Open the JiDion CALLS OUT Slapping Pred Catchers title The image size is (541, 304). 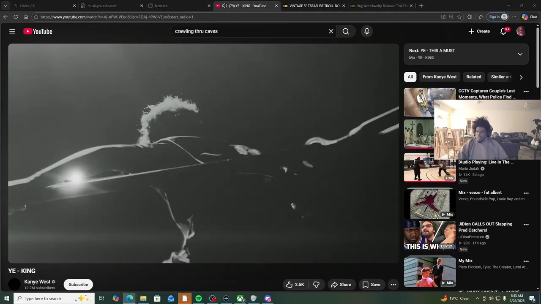pyautogui.click(x=485, y=227)
